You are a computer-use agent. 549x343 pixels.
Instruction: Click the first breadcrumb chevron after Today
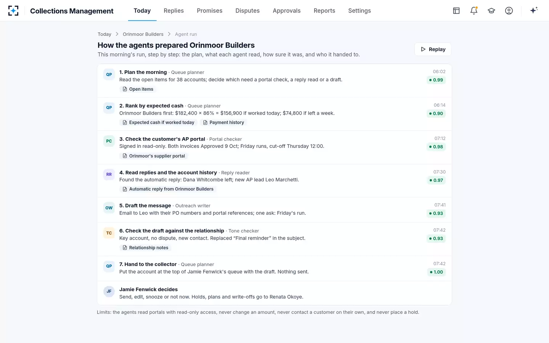(x=117, y=34)
